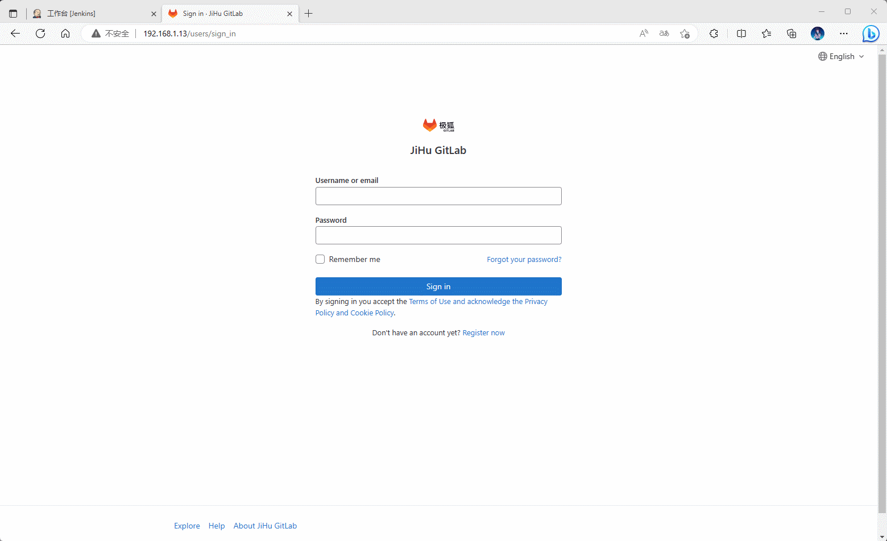Minimize the browser window

822,11
